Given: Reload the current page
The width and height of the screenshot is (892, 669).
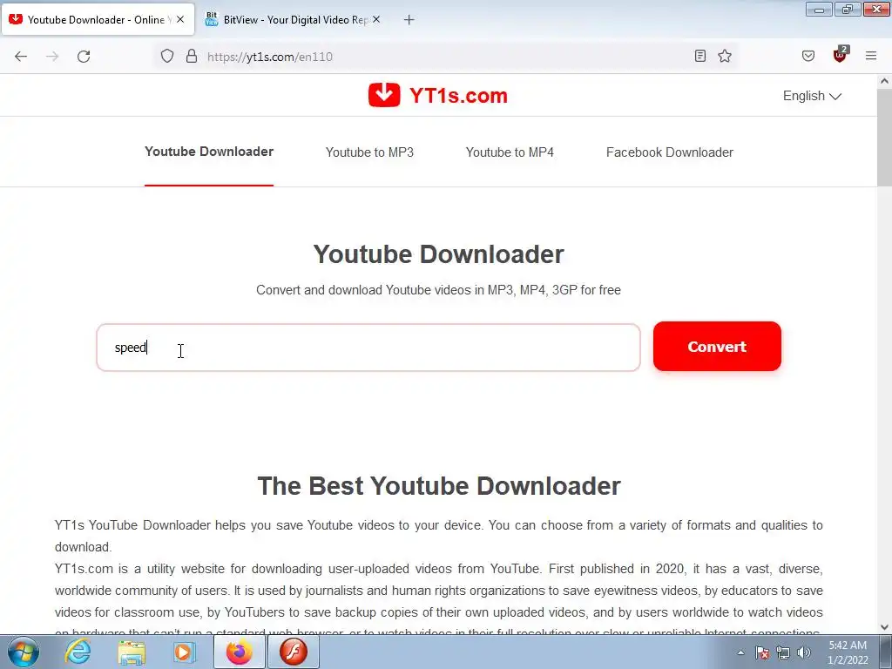Looking at the screenshot, I should tap(84, 57).
